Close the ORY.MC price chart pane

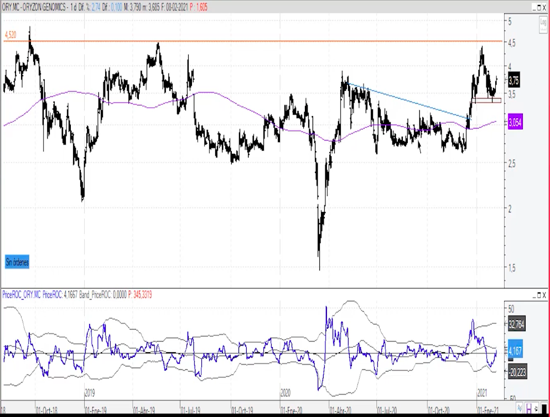543,7
